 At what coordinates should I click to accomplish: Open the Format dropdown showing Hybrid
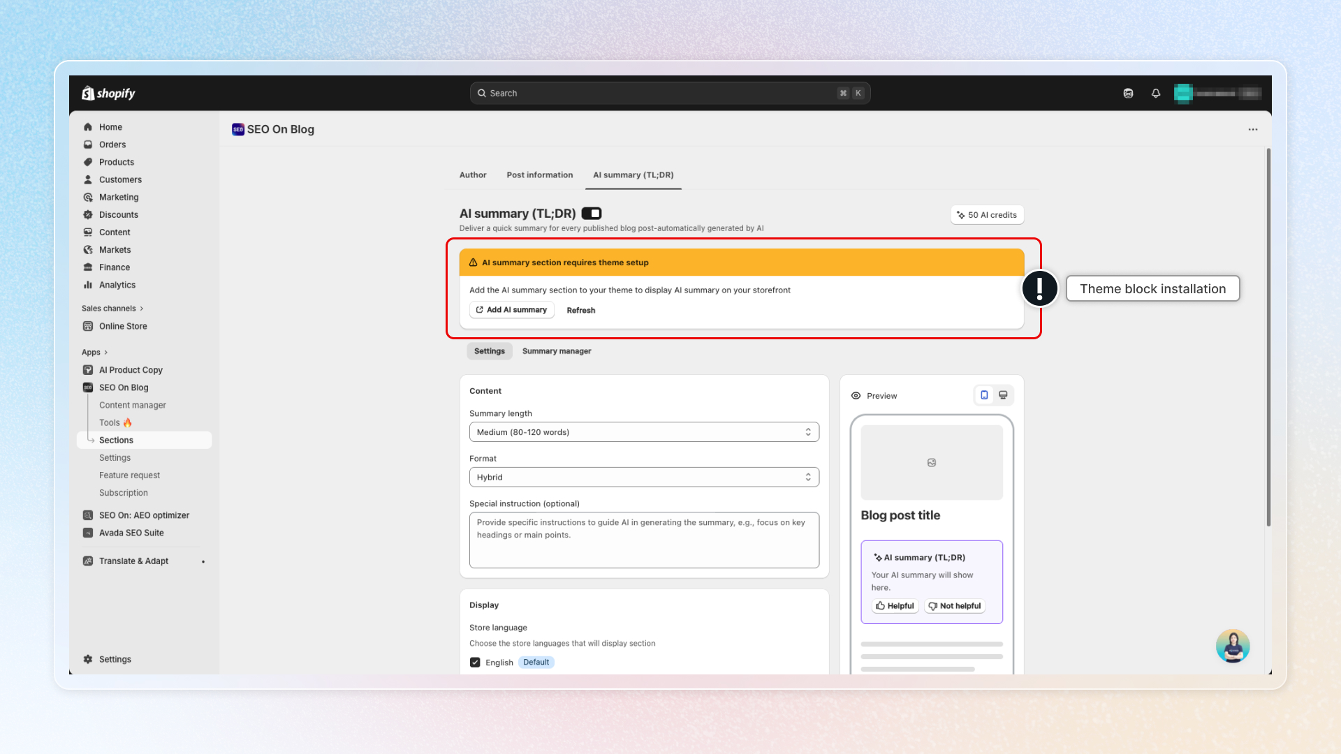click(643, 478)
